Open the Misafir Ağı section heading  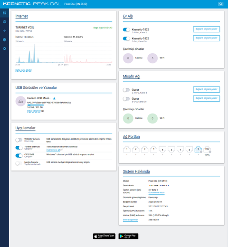click(x=132, y=76)
